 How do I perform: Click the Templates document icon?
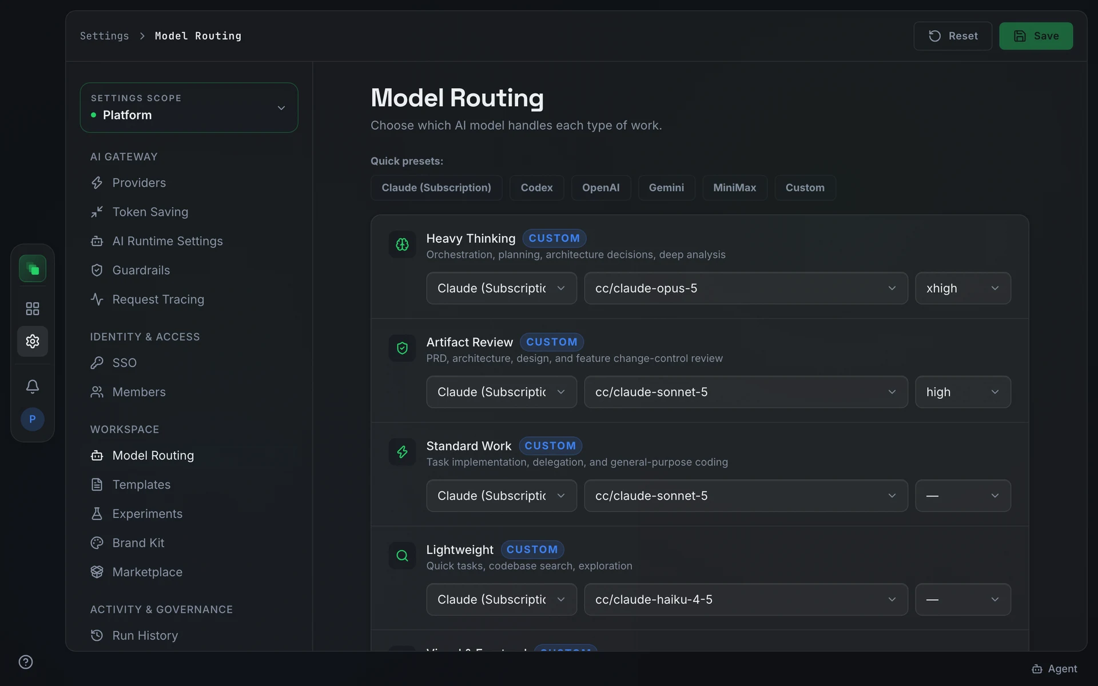point(97,485)
